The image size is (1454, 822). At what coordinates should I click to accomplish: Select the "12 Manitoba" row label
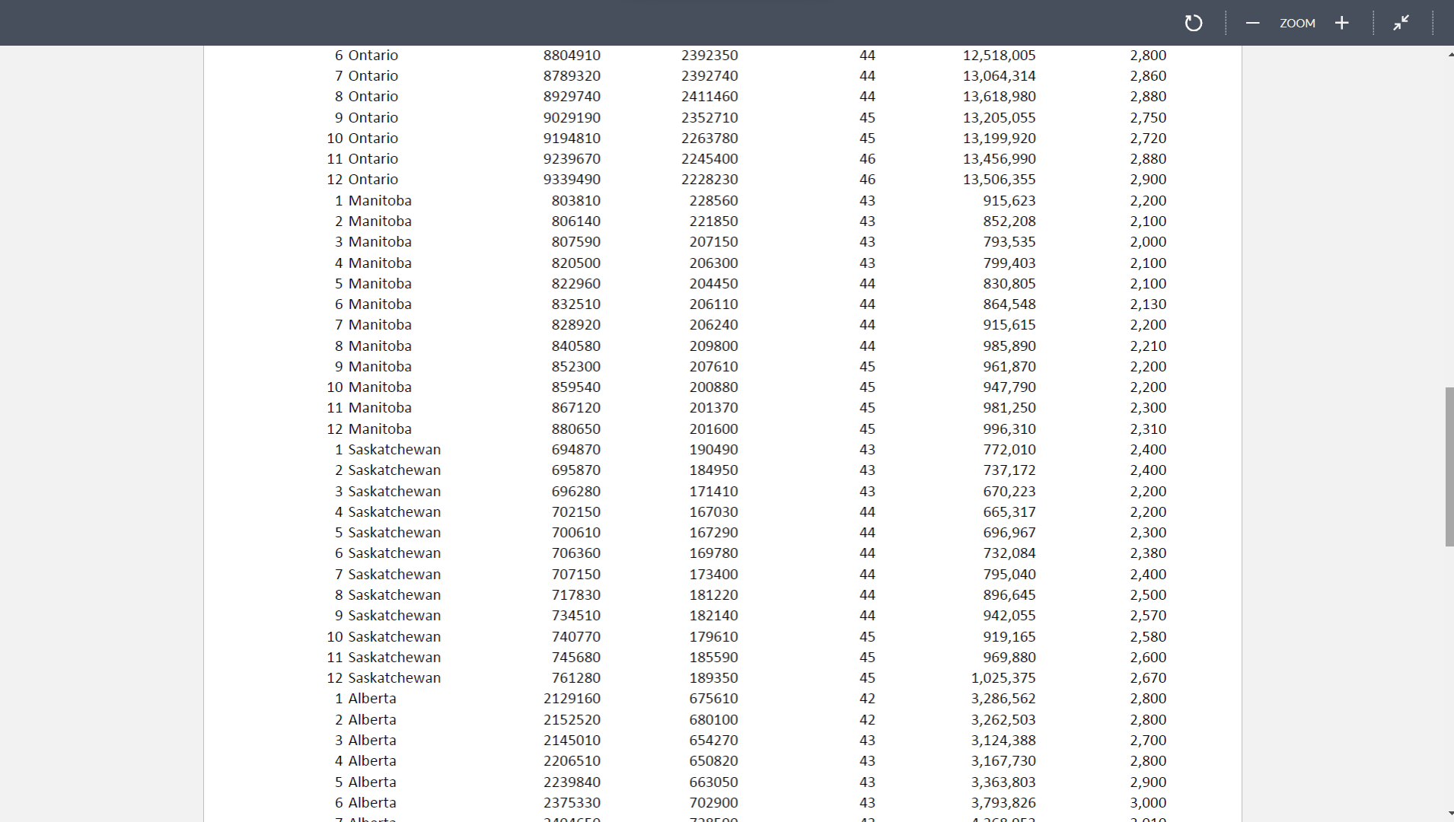[369, 429]
